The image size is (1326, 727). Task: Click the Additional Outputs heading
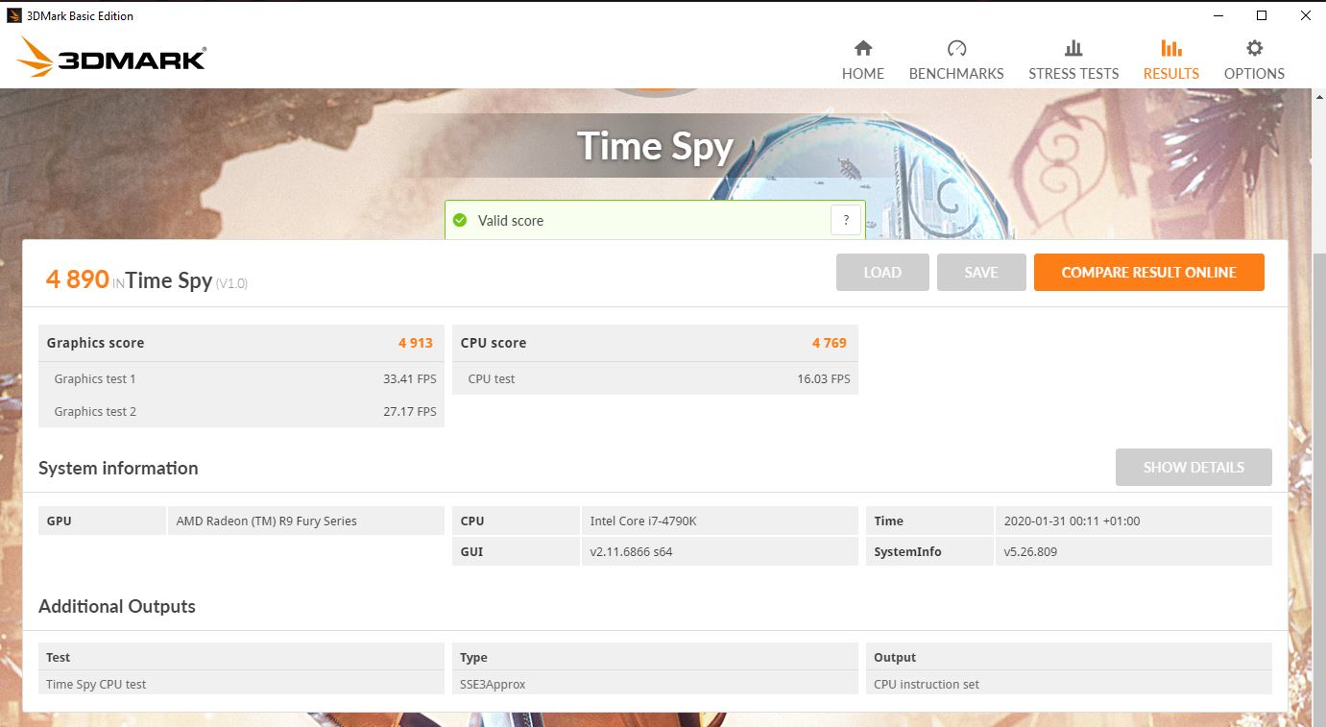(x=117, y=606)
